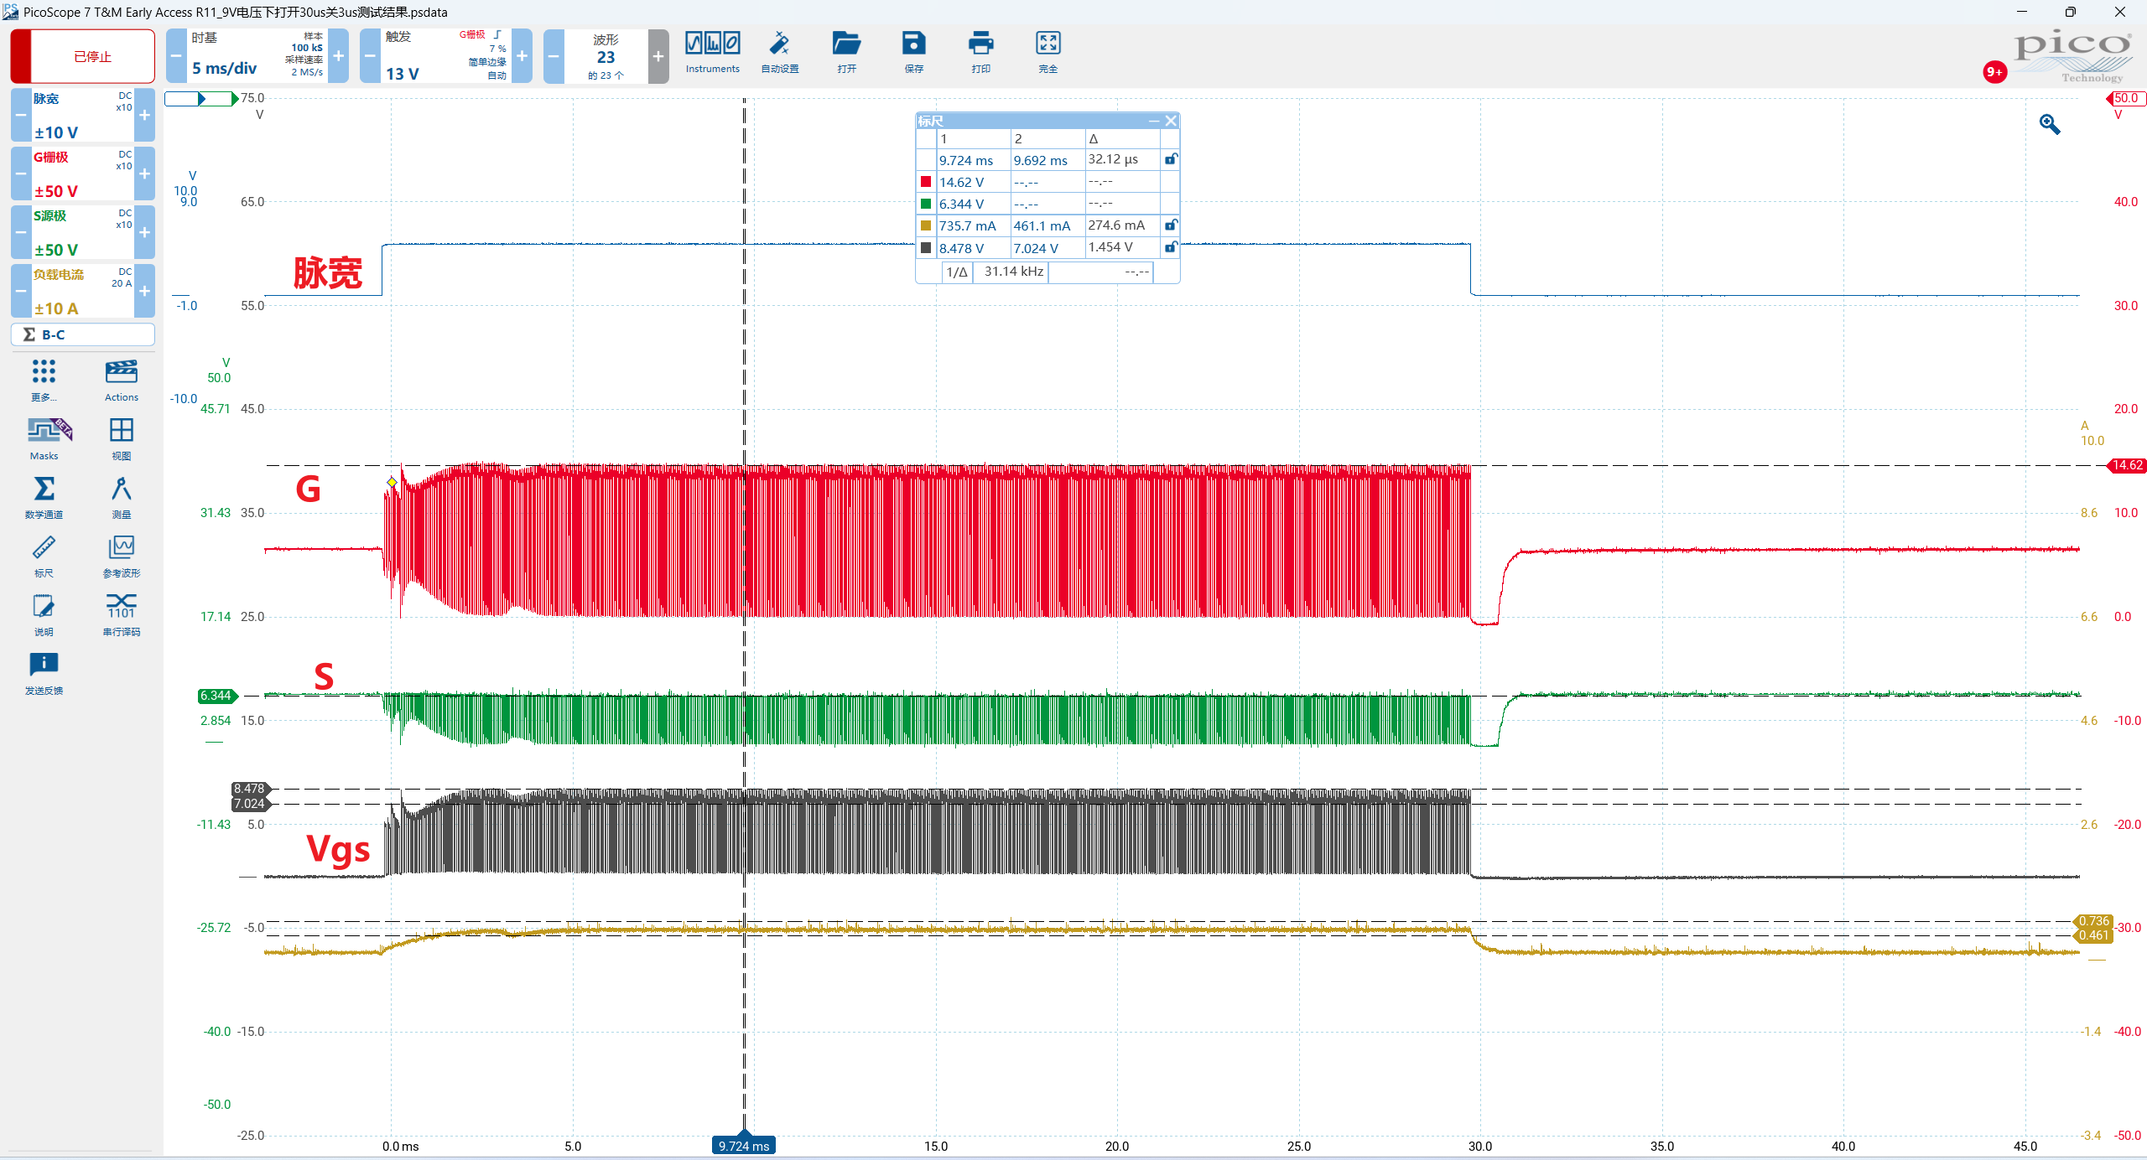This screenshot has height=1160, width=2147.
Task: Open the math channels sigma icon
Action: point(44,489)
